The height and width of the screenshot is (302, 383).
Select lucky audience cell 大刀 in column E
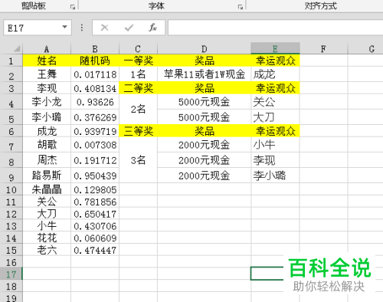pyautogui.click(x=275, y=117)
